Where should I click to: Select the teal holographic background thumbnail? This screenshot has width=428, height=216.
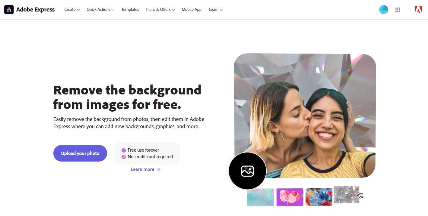coord(261,197)
